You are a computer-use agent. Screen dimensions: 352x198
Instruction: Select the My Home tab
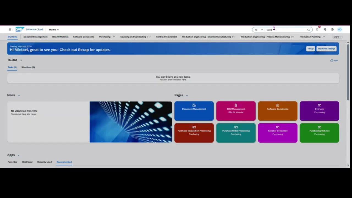point(12,37)
